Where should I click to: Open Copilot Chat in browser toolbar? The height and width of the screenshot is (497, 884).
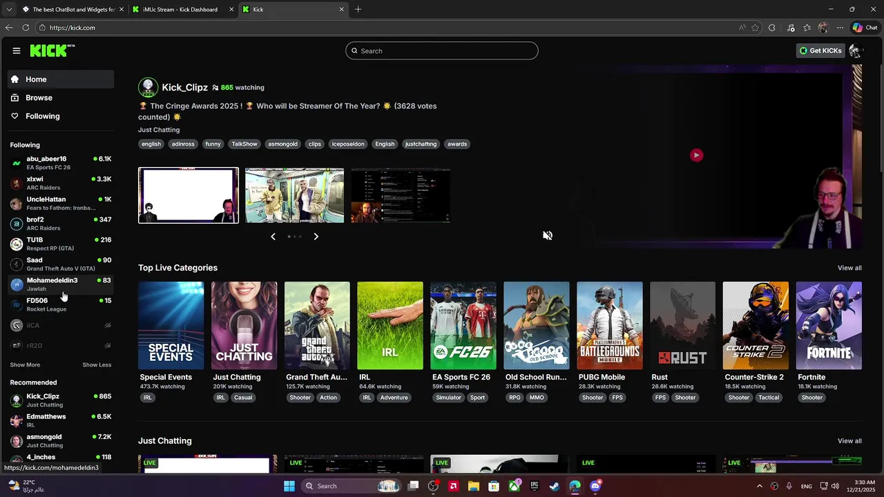pos(865,28)
